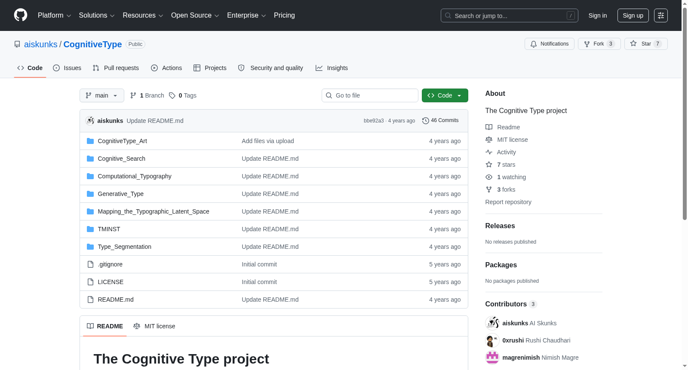Open the Mapping_the_Typographic_Latent_Space folder
The image size is (688, 370).
click(154, 211)
